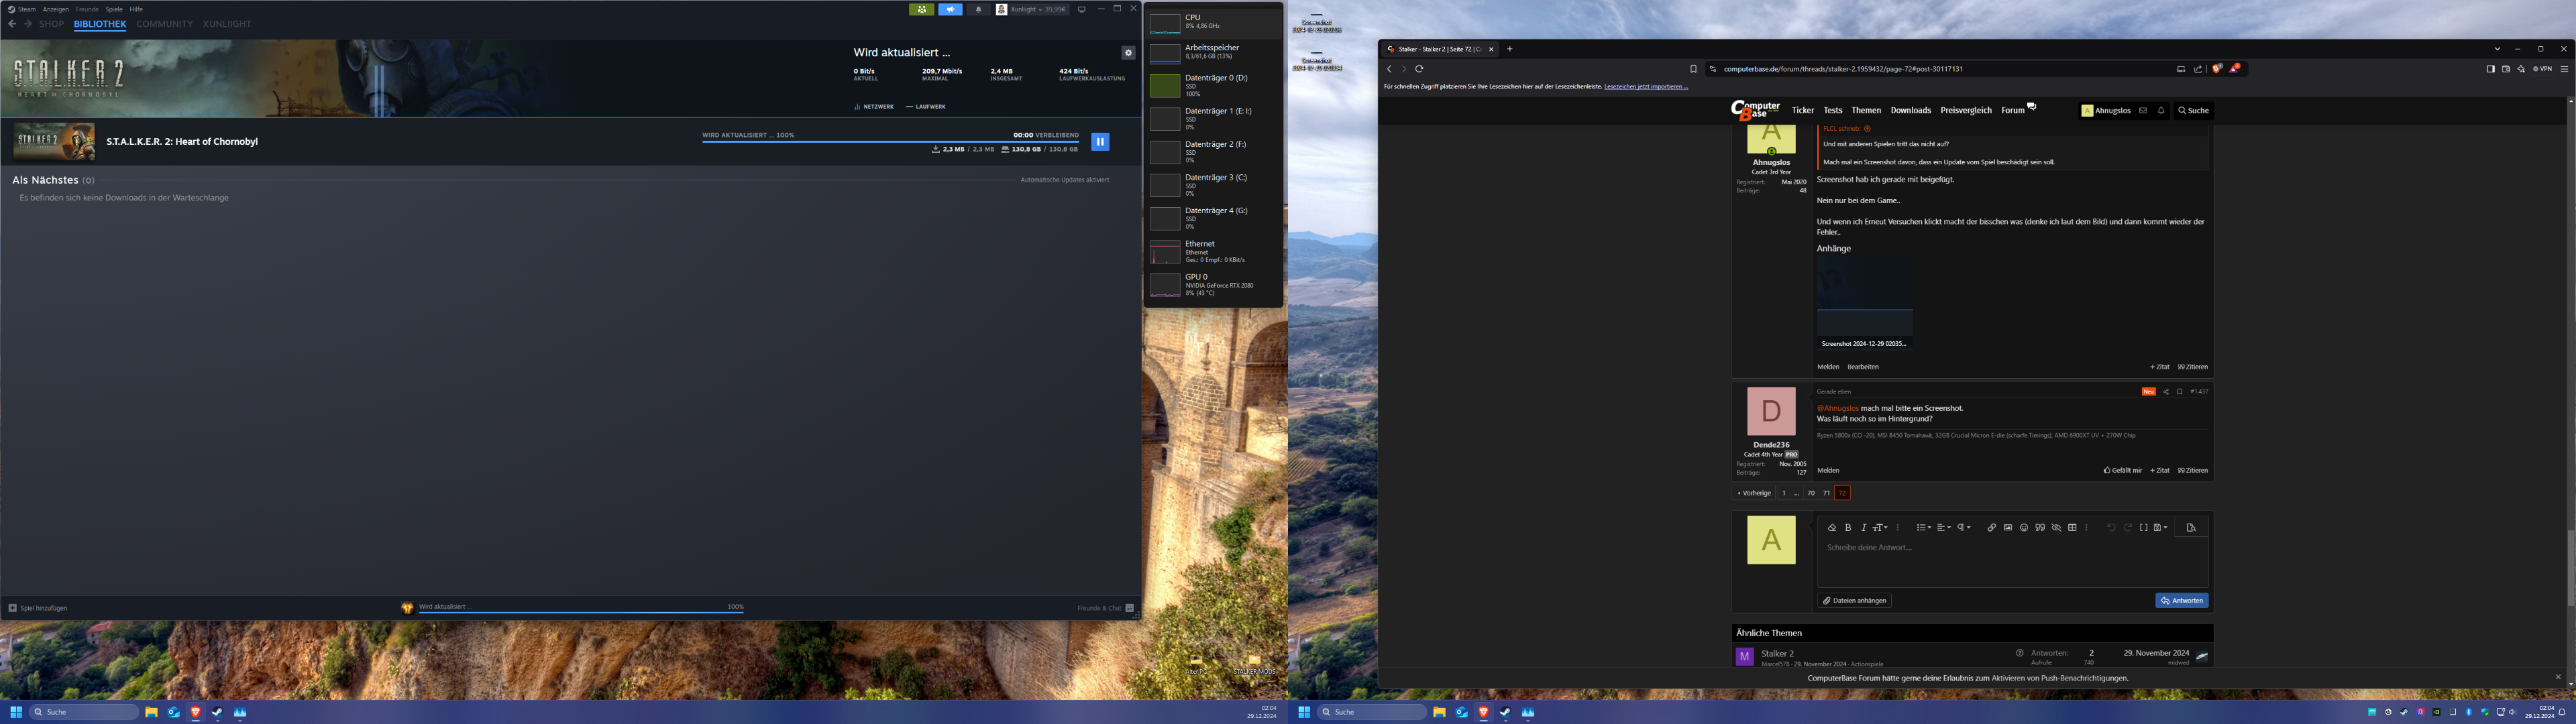Toggle bold formatting in the editor
The width and height of the screenshot is (2576, 724).
tap(1848, 528)
